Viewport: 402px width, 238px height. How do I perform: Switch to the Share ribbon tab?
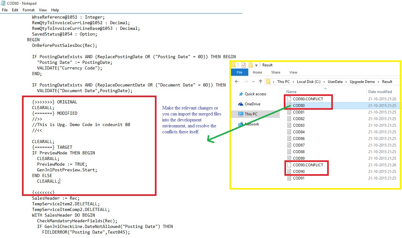(x=276, y=72)
